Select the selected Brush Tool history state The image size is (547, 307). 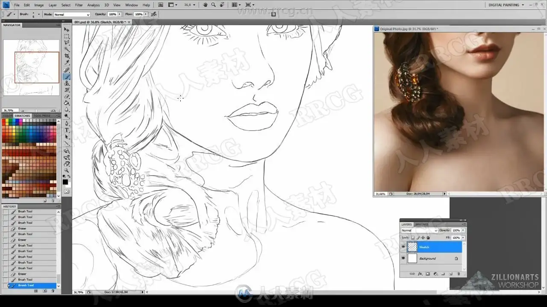point(32,285)
